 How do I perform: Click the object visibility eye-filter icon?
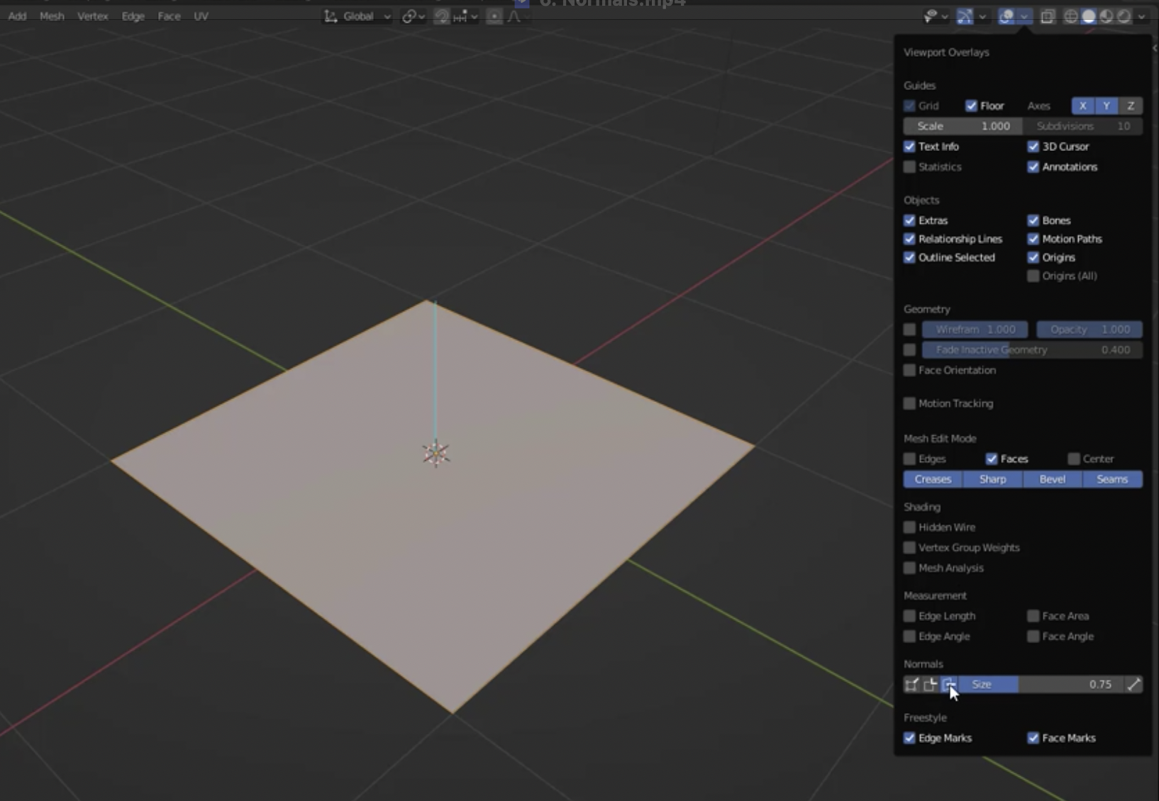931,16
